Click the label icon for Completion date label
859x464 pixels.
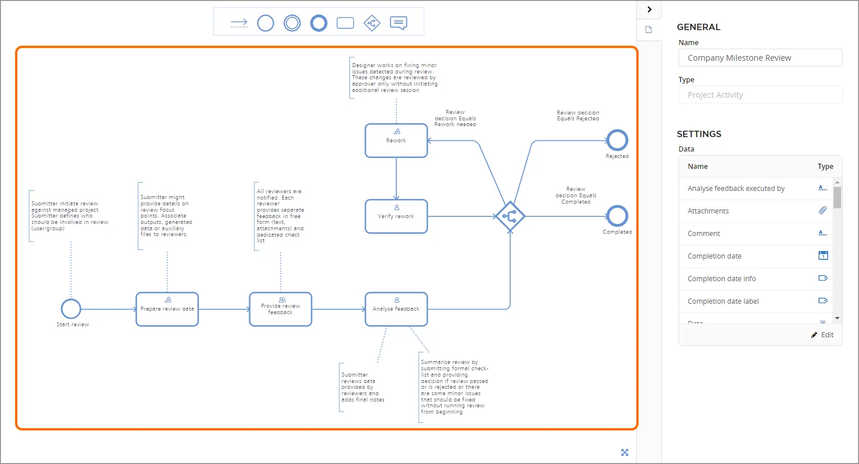click(823, 301)
